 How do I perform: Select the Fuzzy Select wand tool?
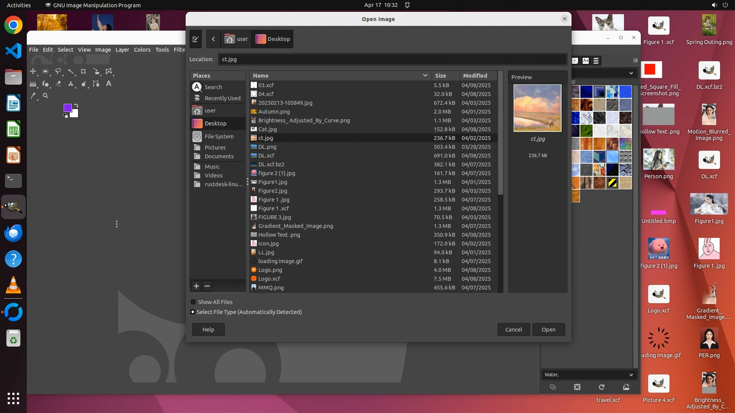71,72
